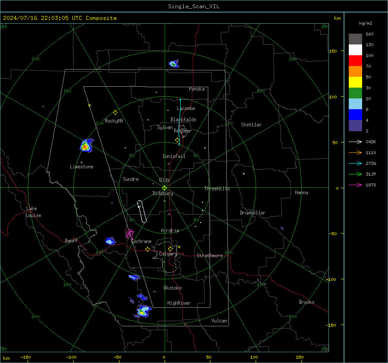Screen dimensions: 388x363
Task: Click the Strathmore label
Action: (210, 256)
